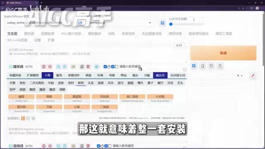This screenshot has height=149, width=265.
Task: Click the copy/history icon left of the trash in 提示词 toolbar
Action: tap(82, 67)
